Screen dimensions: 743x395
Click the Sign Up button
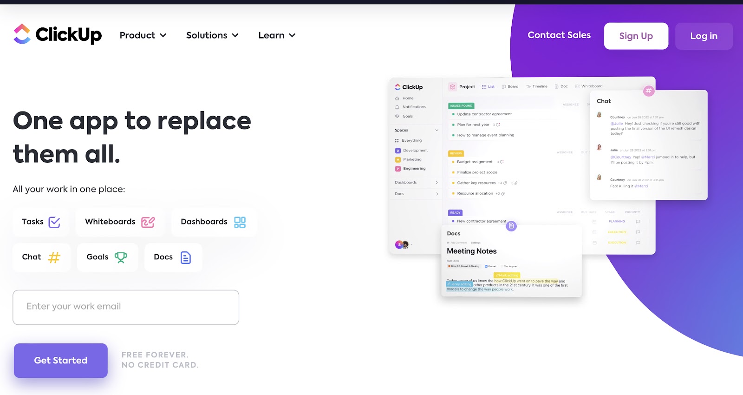click(x=636, y=36)
